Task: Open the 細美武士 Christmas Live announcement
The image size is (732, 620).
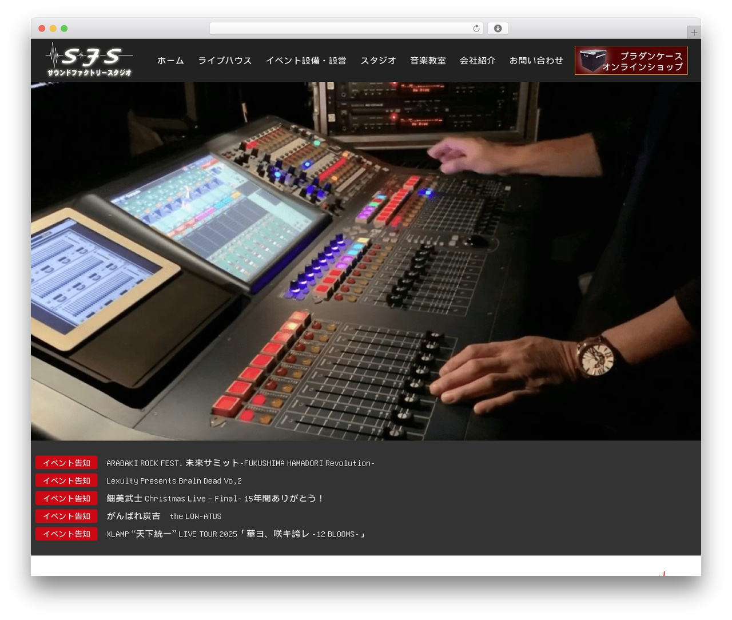Action: tap(216, 499)
